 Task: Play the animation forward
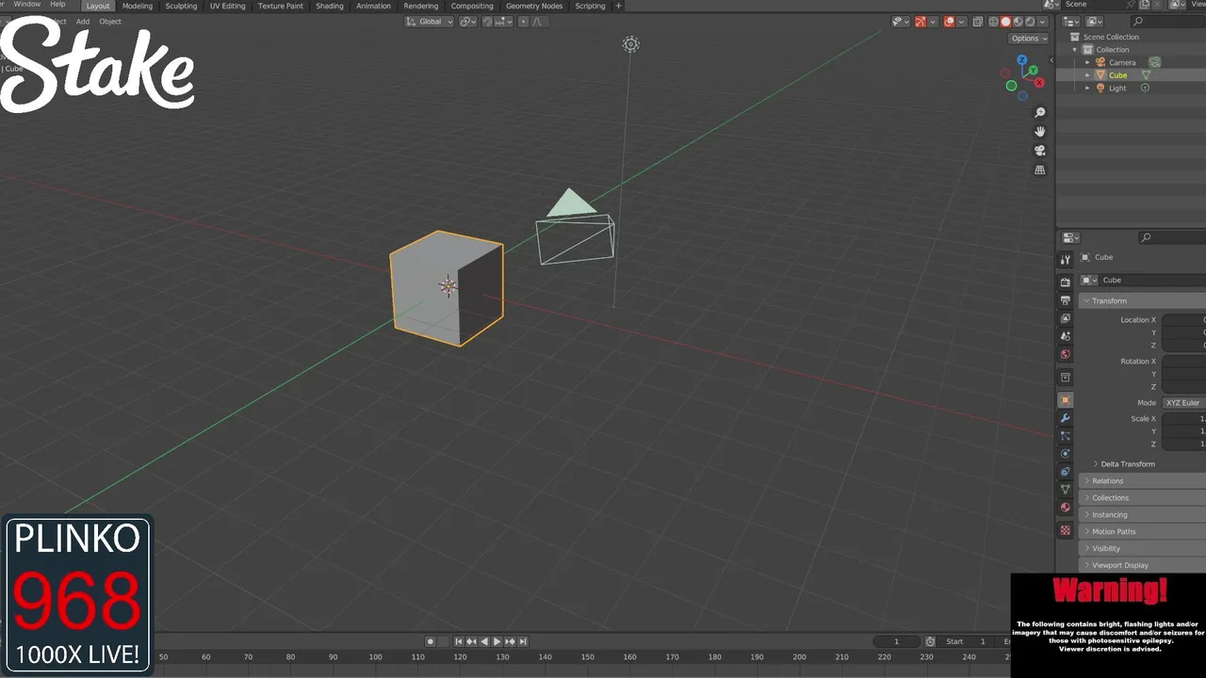click(x=497, y=641)
